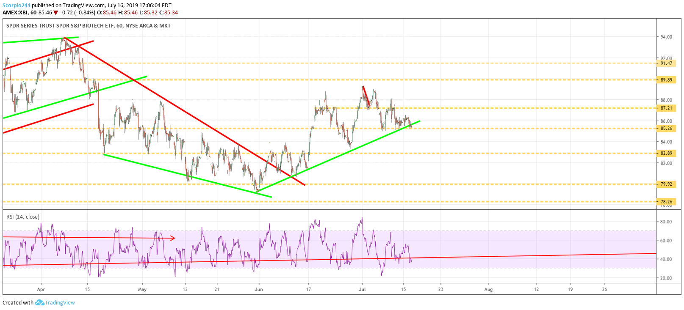This screenshot has height=310, width=684.
Task: Click the red arrow head on RSI panel
Action: 173,239
